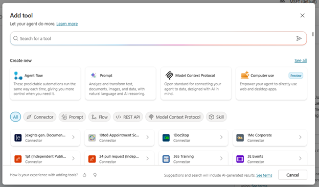Click the Computer use card icon
Image resolution: width=319 pixels, height=187 pixels.
(x=245, y=75)
